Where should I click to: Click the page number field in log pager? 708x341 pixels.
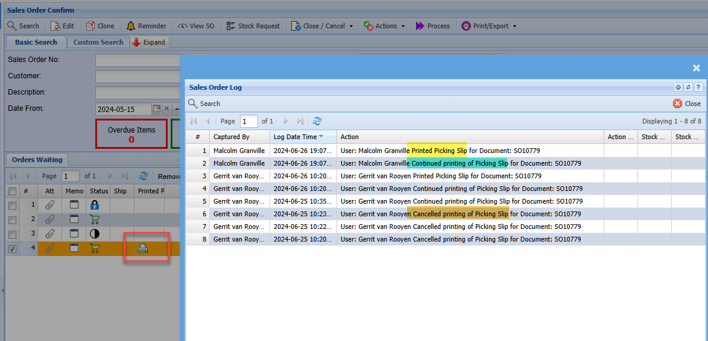coord(248,121)
